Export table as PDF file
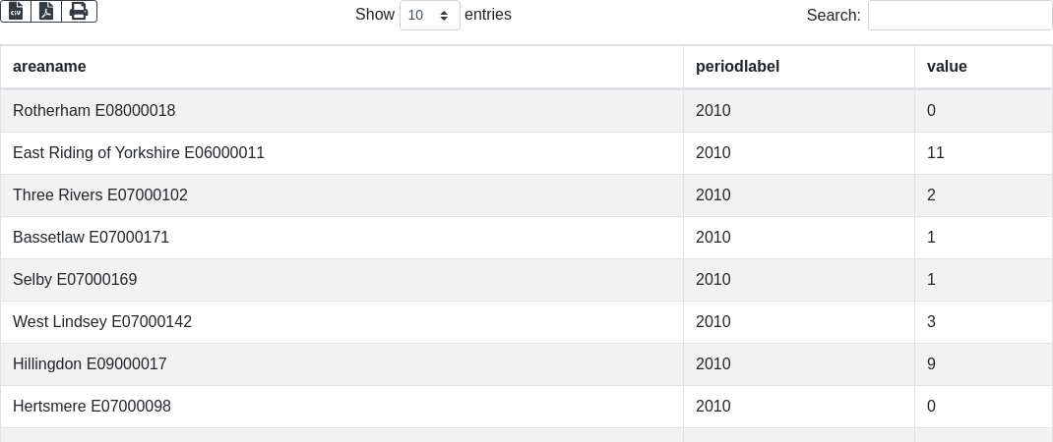 pos(46,11)
